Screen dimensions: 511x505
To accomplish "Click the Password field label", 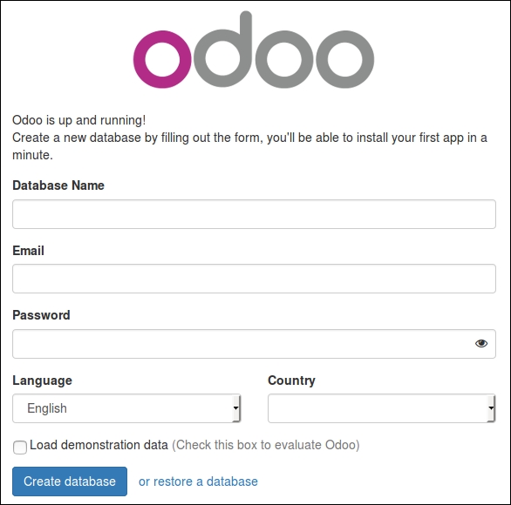I will (x=41, y=315).
